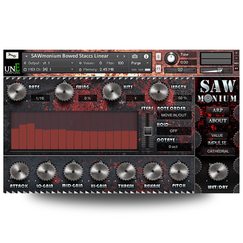This screenshot has height=243, width=243.
Task: Click the Length saw-blade knob
Action: point(159,92)
